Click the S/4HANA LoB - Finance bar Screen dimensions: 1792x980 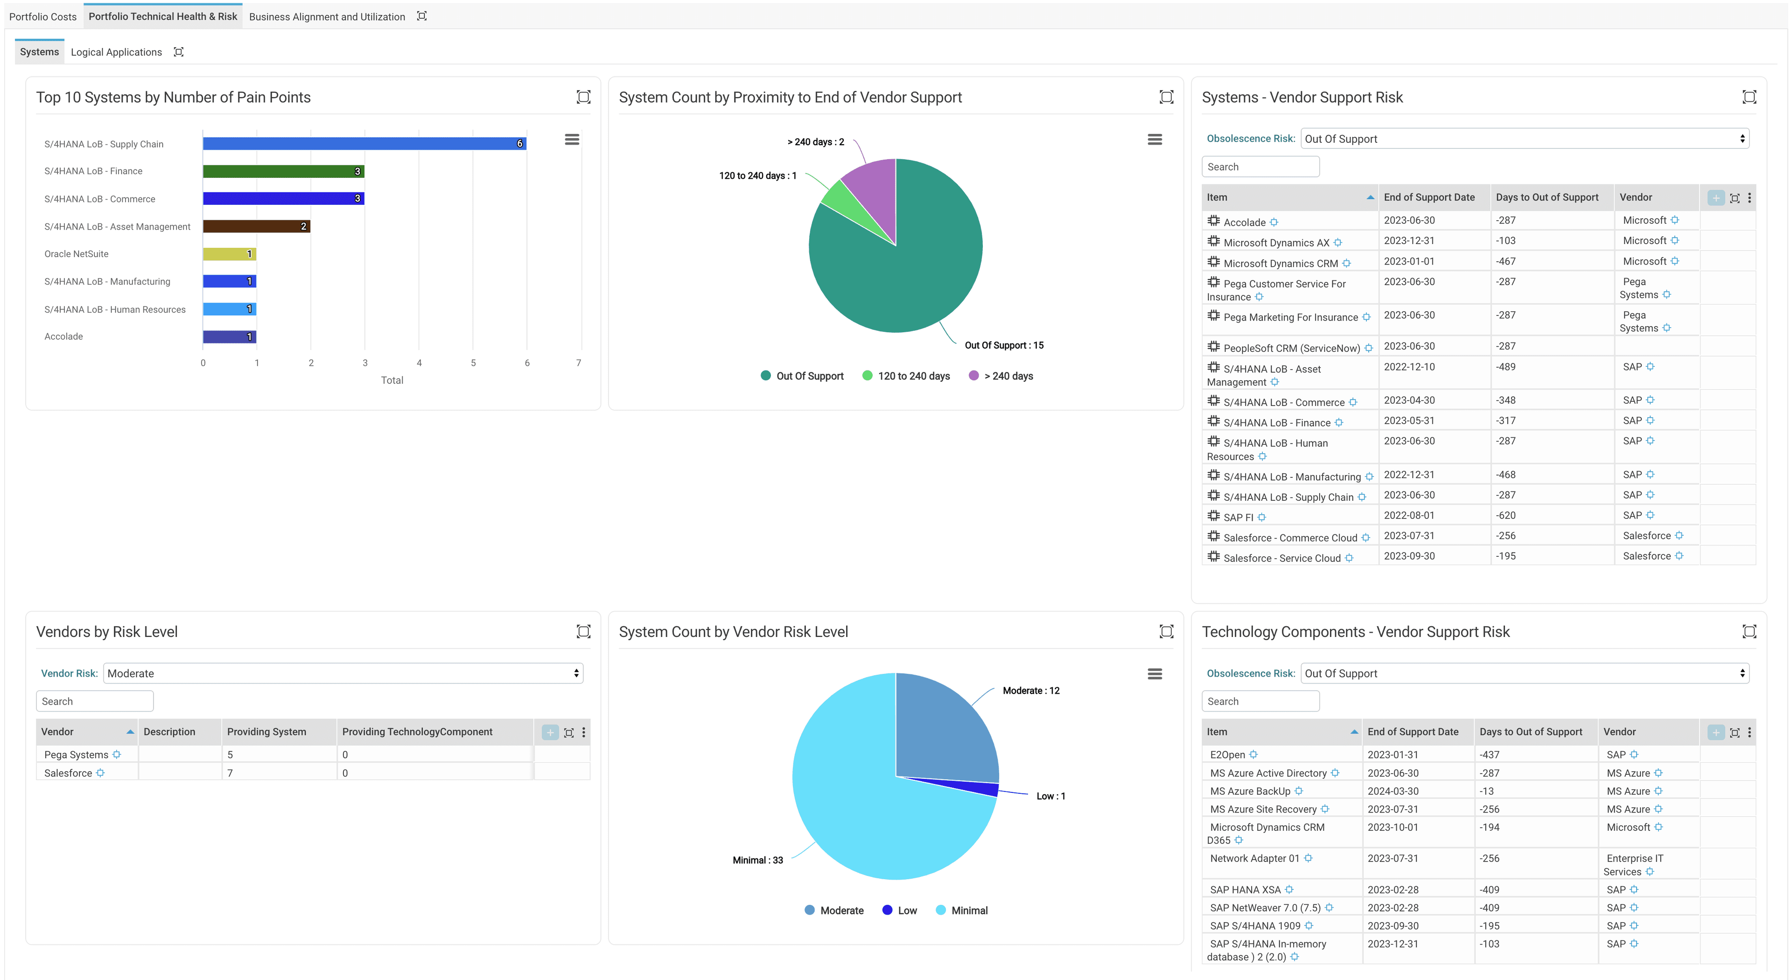[284, 171]
